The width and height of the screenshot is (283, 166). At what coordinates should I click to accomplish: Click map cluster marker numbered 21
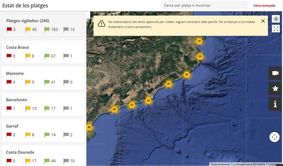click(x=132, y=105)
